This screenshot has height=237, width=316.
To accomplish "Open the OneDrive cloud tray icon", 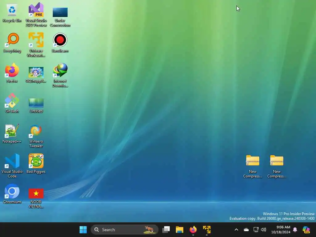I will tap(246, 230).
